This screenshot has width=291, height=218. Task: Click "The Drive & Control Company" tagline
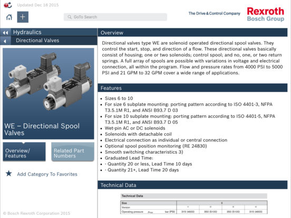pos(215,13)
